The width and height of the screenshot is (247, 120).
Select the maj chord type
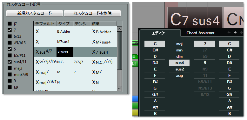tap(179, 44)
